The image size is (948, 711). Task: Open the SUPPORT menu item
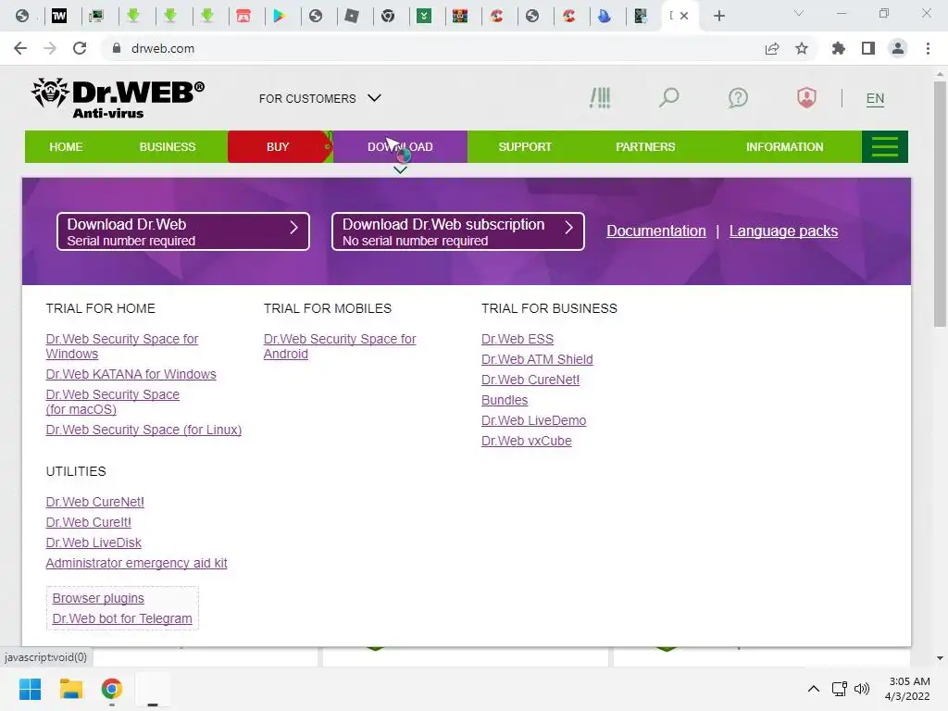coord(525,146)
